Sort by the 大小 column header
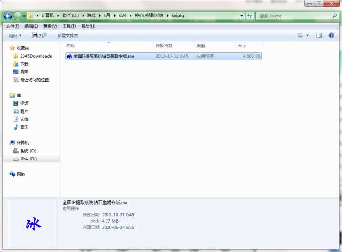Viewport: 342px width, 252px height. [249, 46]
